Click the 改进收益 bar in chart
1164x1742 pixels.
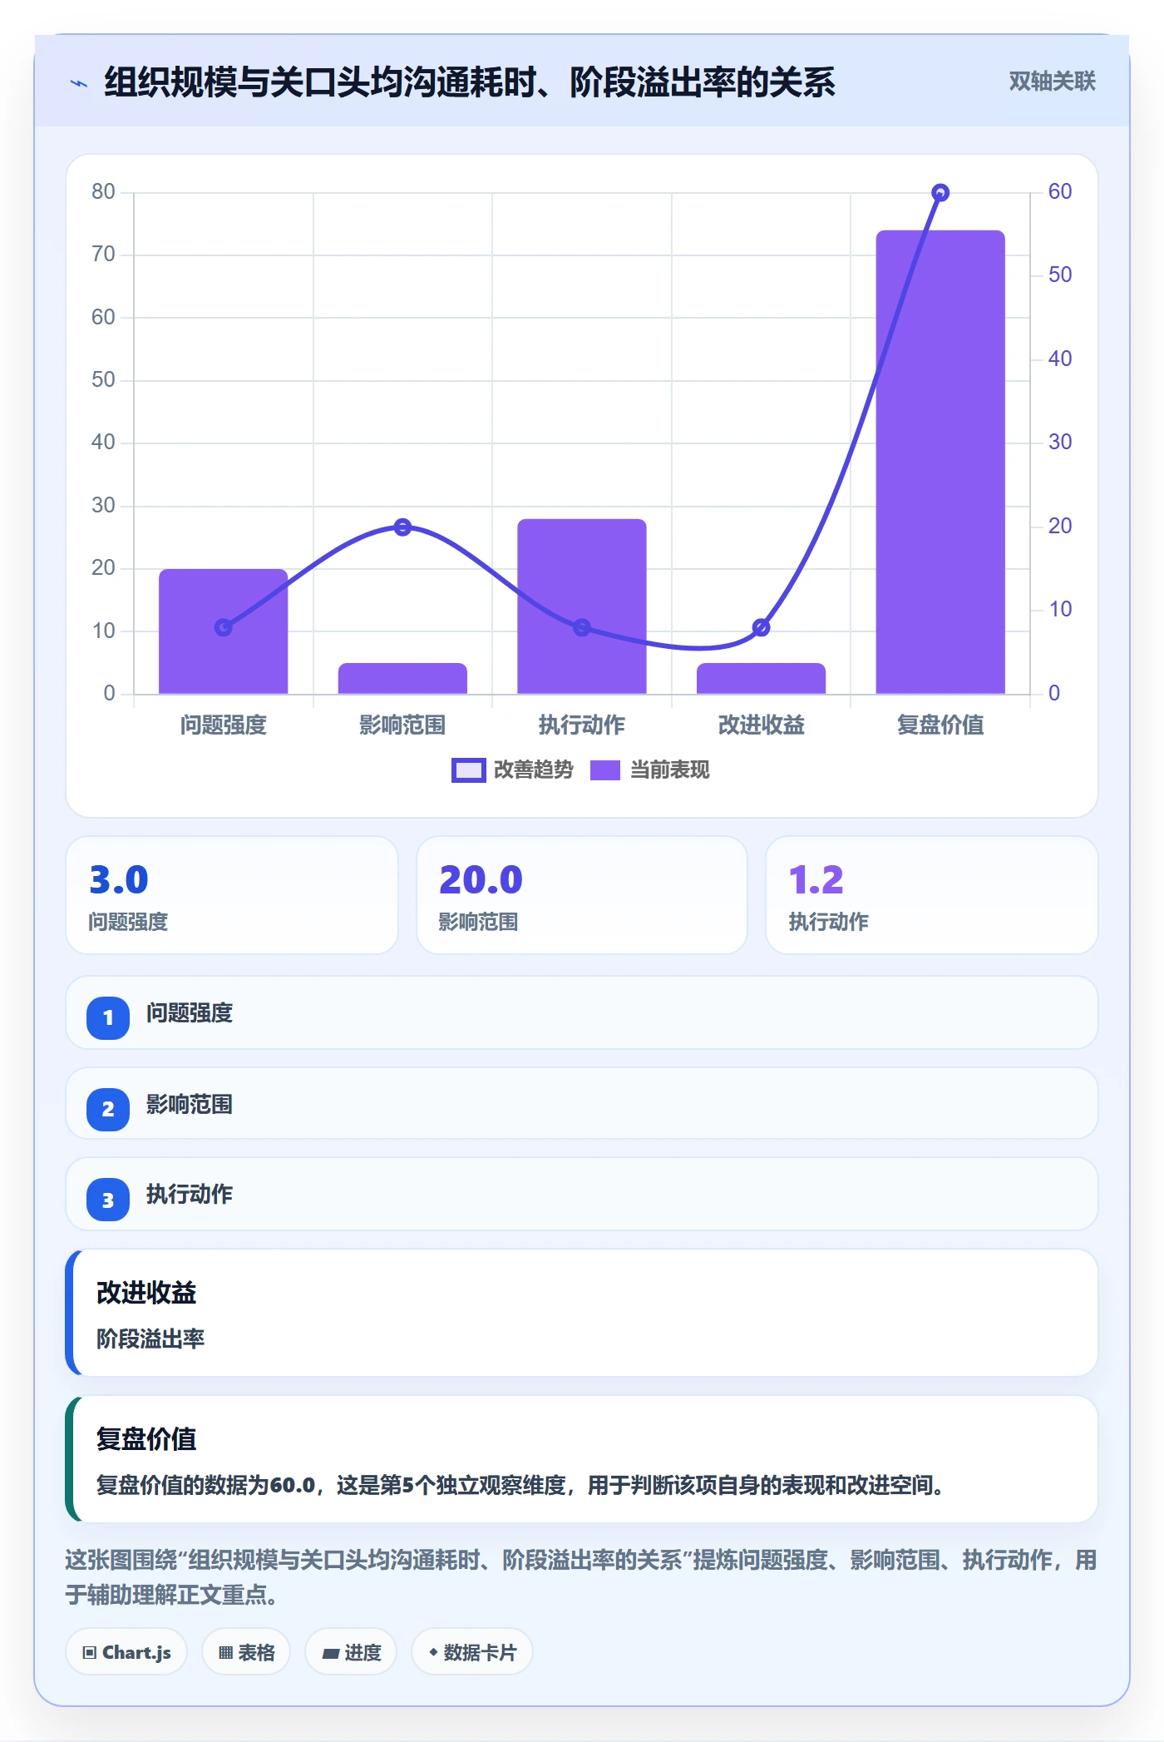pyautogui.click(x=761, y=679)
